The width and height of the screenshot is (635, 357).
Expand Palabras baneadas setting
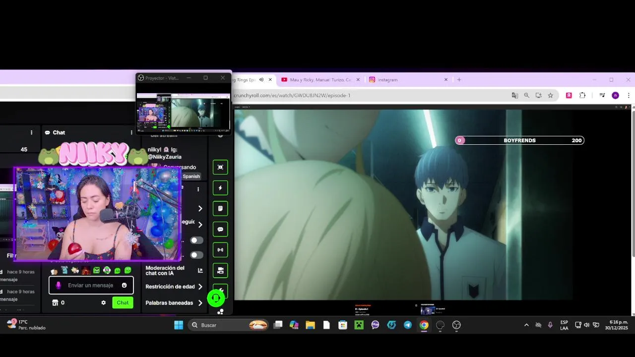pyautogui.click(x=200, y=303)
